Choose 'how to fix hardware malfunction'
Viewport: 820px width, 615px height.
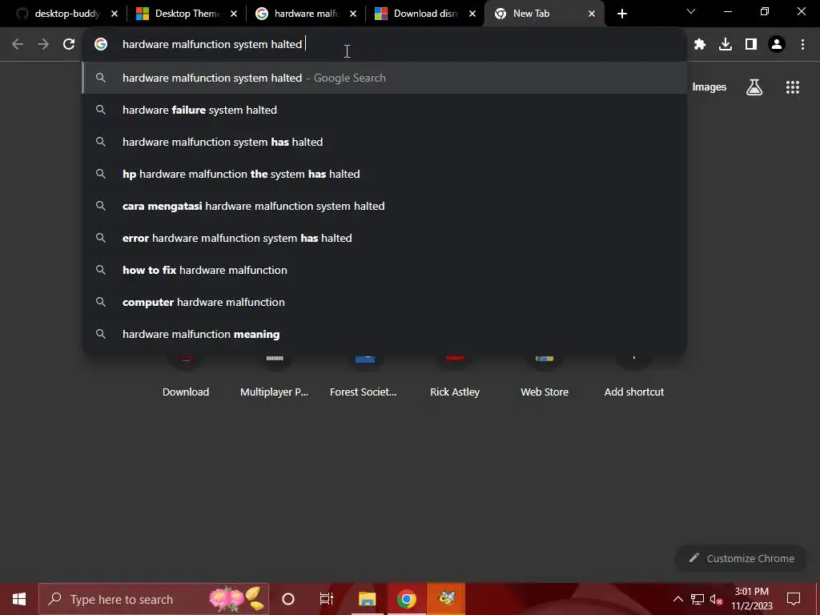(384, 270)
